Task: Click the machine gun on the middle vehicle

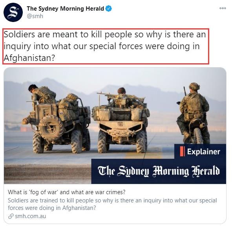Action: coord(121,96)
